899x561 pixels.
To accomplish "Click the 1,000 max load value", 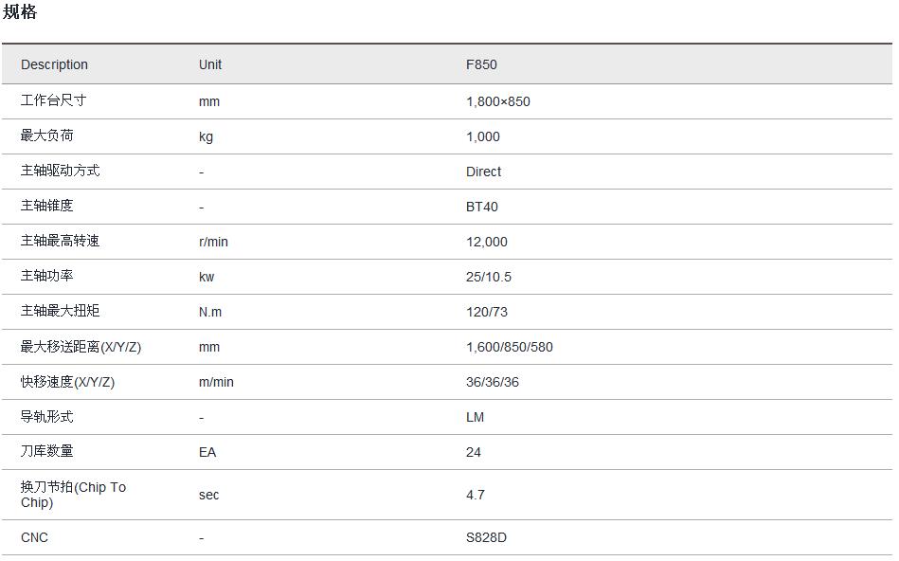I will coord(482,136).
